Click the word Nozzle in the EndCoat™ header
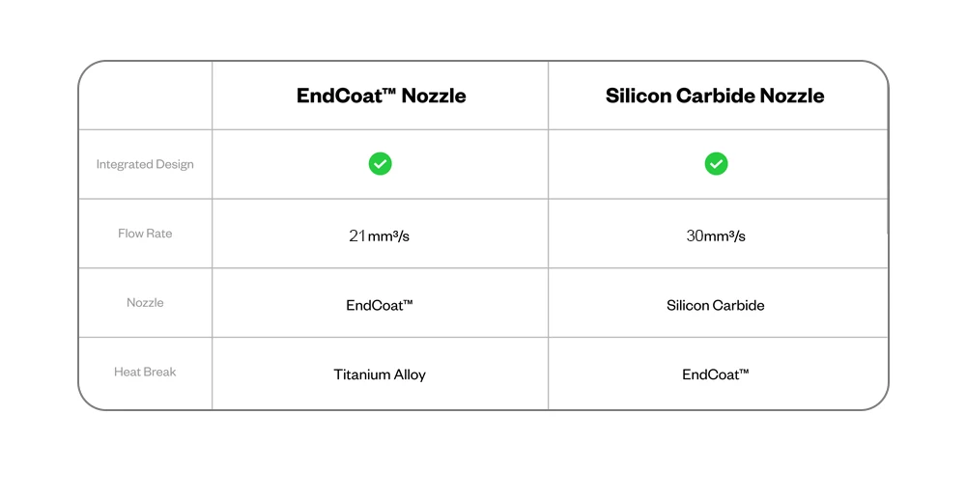Screen dimensions: 966x498 pos(434,96)
